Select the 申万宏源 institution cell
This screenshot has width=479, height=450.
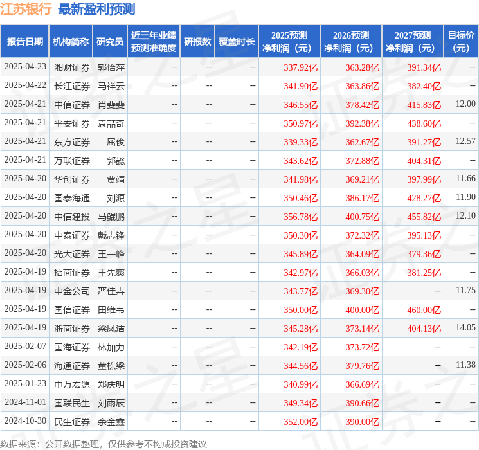pos(72,384)
